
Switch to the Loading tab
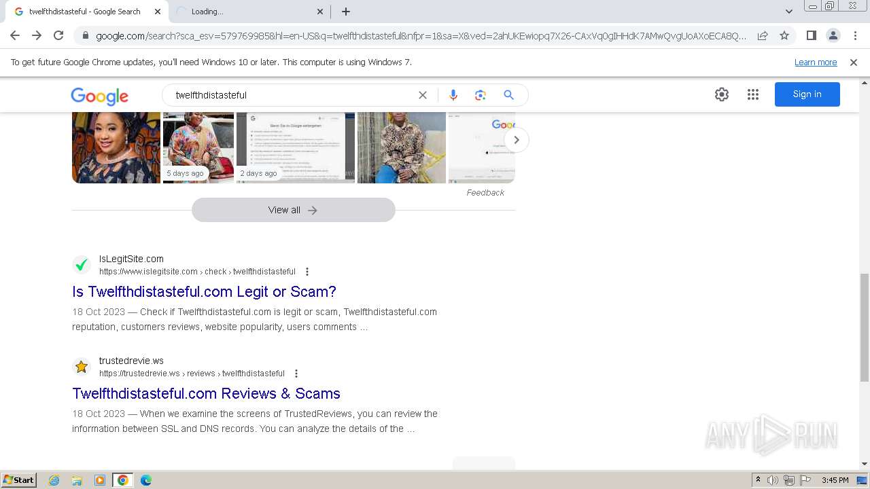coord(249,12)
